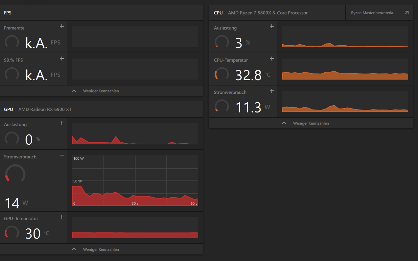
Task: Click the k.A. value beside Framerate
Action: pos(36,43)
